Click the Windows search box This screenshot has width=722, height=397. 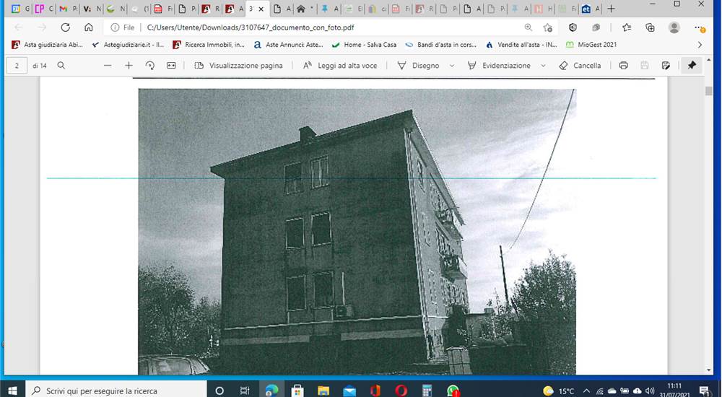pyautogui.click(x=116, y=391)
